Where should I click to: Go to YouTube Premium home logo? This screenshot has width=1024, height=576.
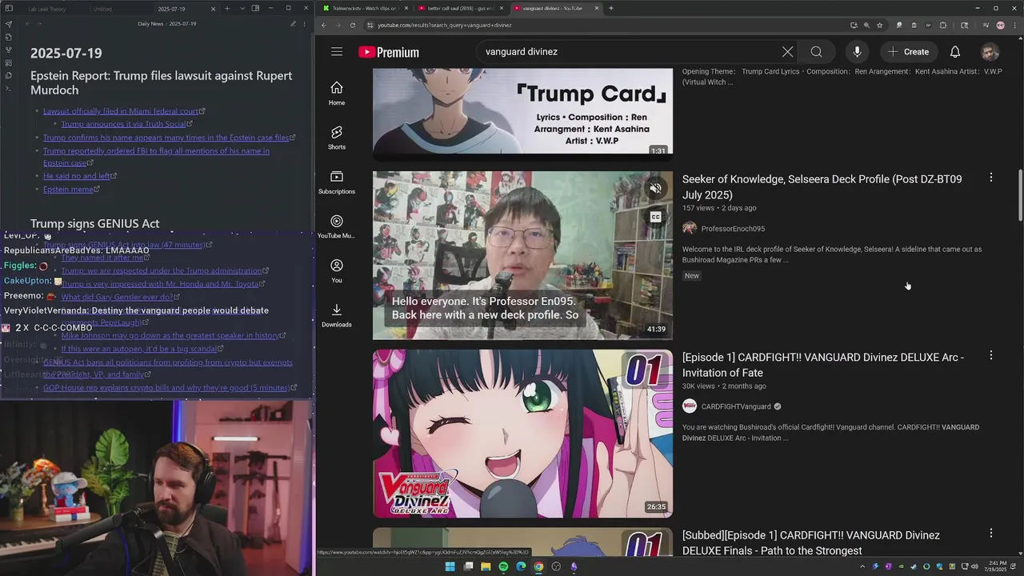(x=389, y=53)
